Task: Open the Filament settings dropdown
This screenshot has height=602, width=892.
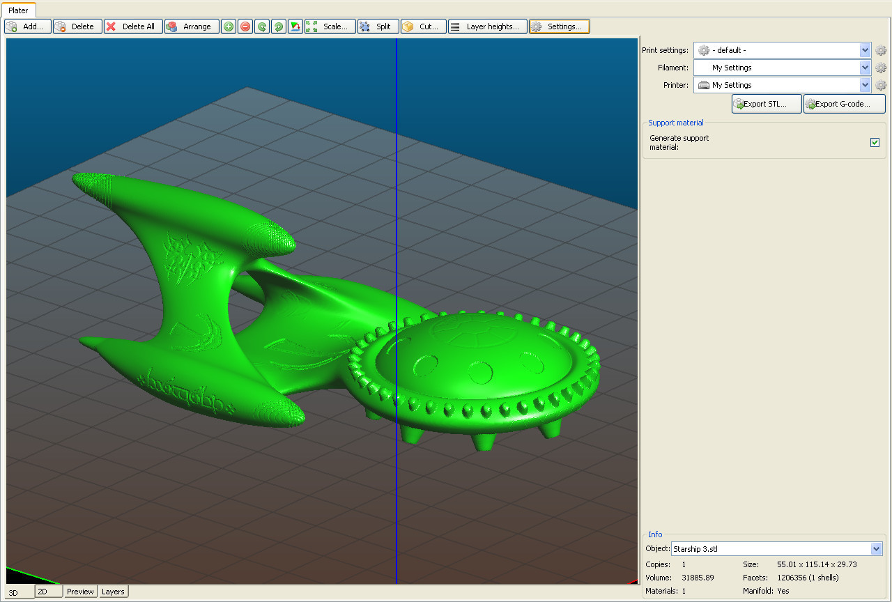Action: 864,67
